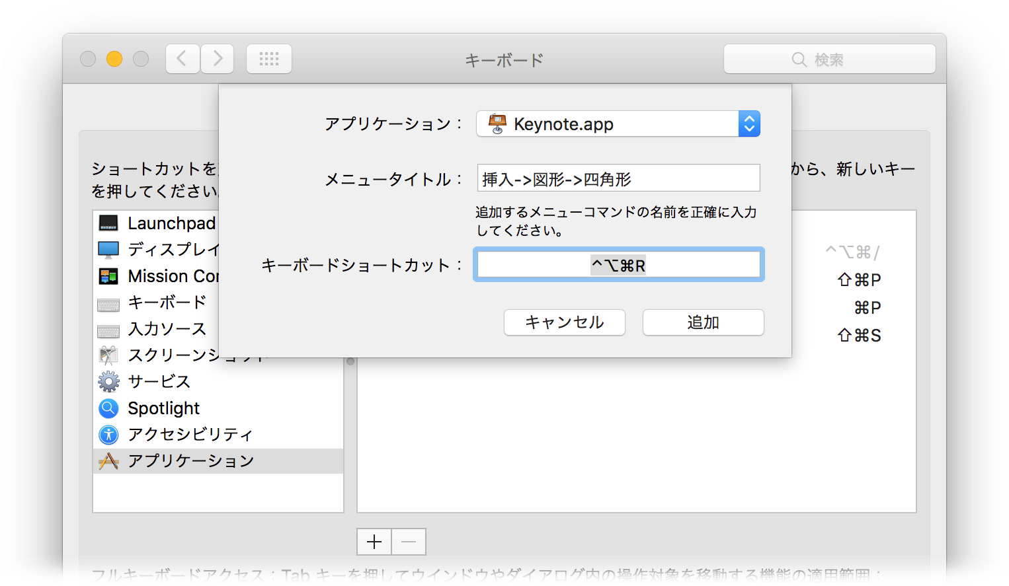Click the minus button to remove a shortcut
This screenshot has width=1009, height=586.
[x=409, y=542]
